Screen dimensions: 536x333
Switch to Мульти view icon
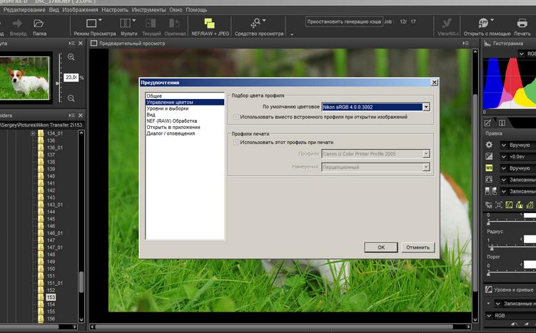click(126, 24)
